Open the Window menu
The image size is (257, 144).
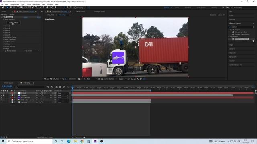[x=50, y=4]
